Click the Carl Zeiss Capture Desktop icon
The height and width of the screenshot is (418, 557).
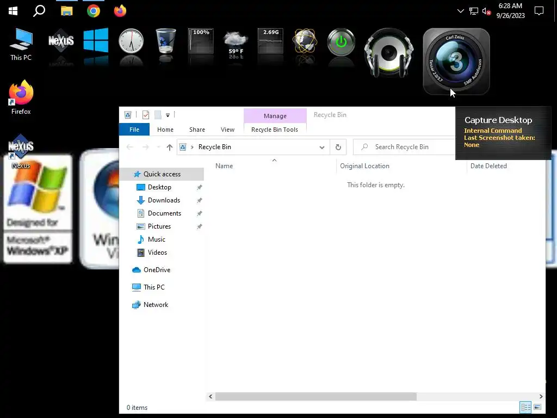(456, 62)
